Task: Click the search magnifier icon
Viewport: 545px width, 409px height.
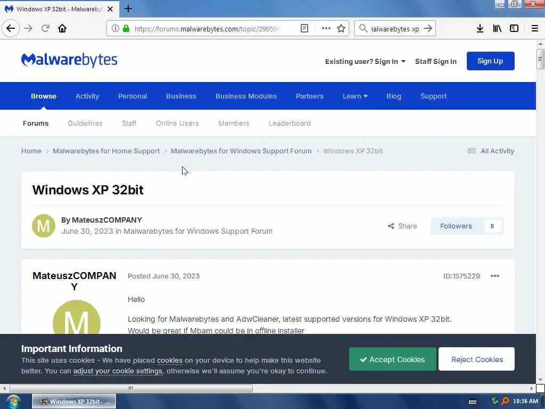Action: (x=363, y=29)
